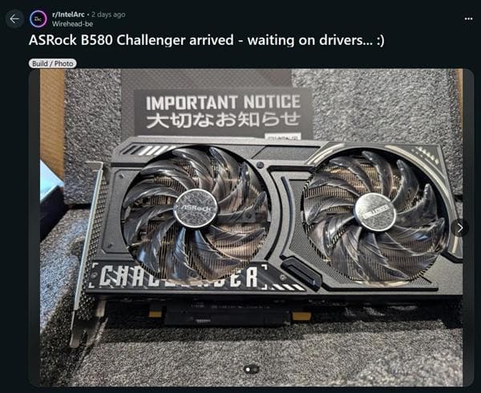The height and width of the screenshot is (393, 481).
Task: Click the CHALLENGER lettering on GPU shroud
Action: click(x=179, y=277)
